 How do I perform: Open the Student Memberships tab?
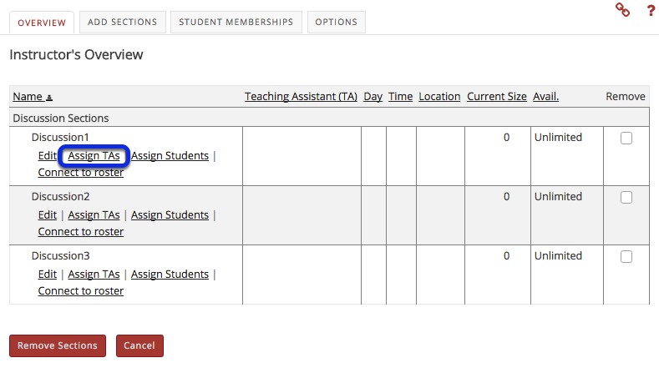(236, 23)
